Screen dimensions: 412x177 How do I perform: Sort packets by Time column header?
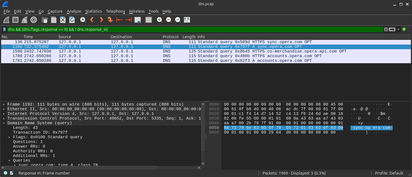tap(40, 37)
